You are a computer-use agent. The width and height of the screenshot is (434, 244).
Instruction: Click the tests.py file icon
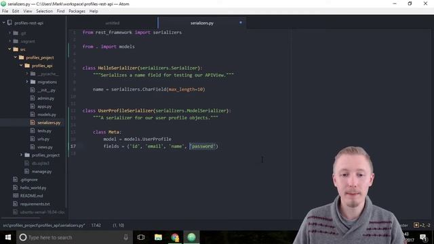tap(33, 131)
